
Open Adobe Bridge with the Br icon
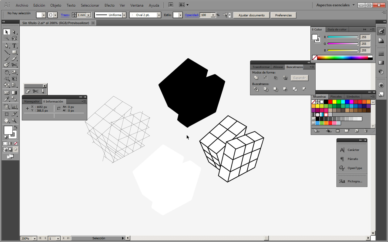pyautogui.click(x=171, y=5)
